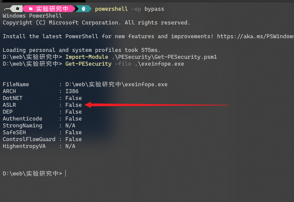Screen dimensions: 294x202
Task: Click the StrongNaming property name
Action: [22, 126]
